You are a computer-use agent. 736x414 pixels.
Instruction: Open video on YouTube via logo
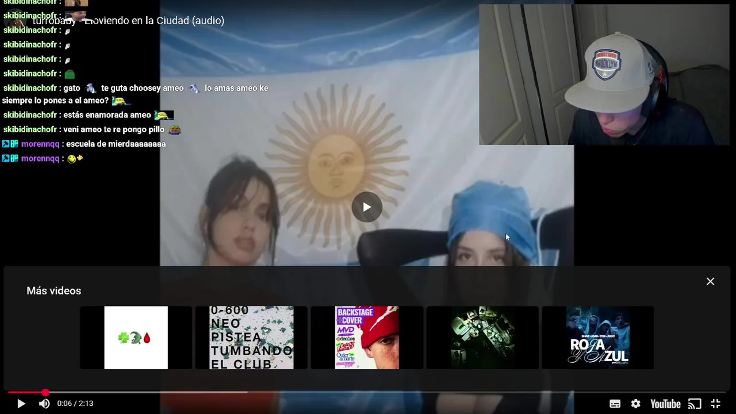[665, 404]
